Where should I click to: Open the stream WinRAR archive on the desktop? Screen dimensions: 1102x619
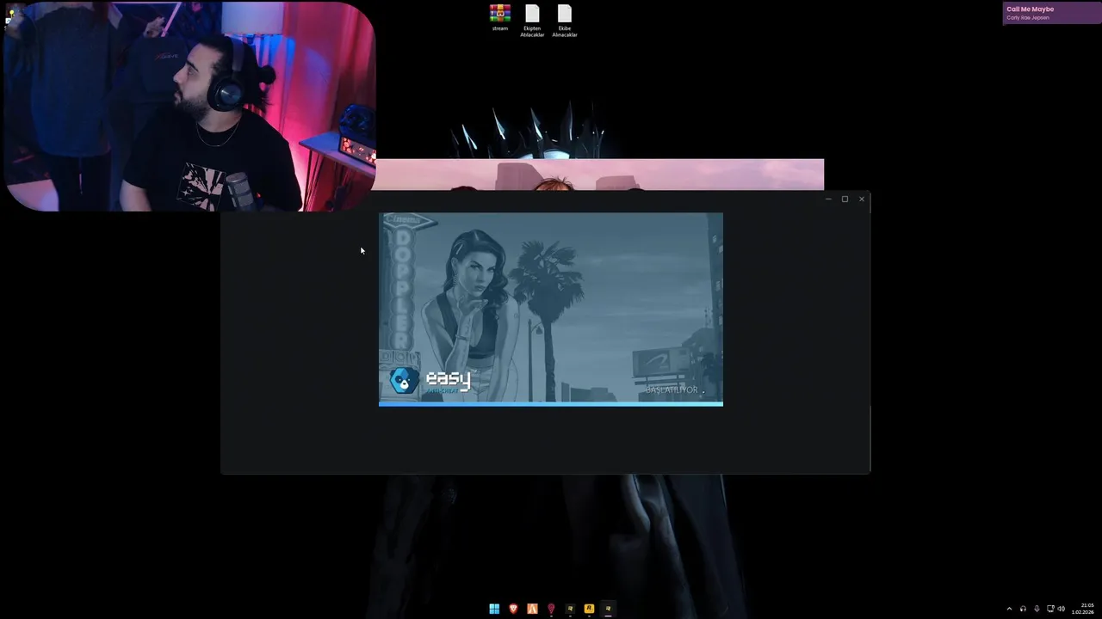(500, 17)
